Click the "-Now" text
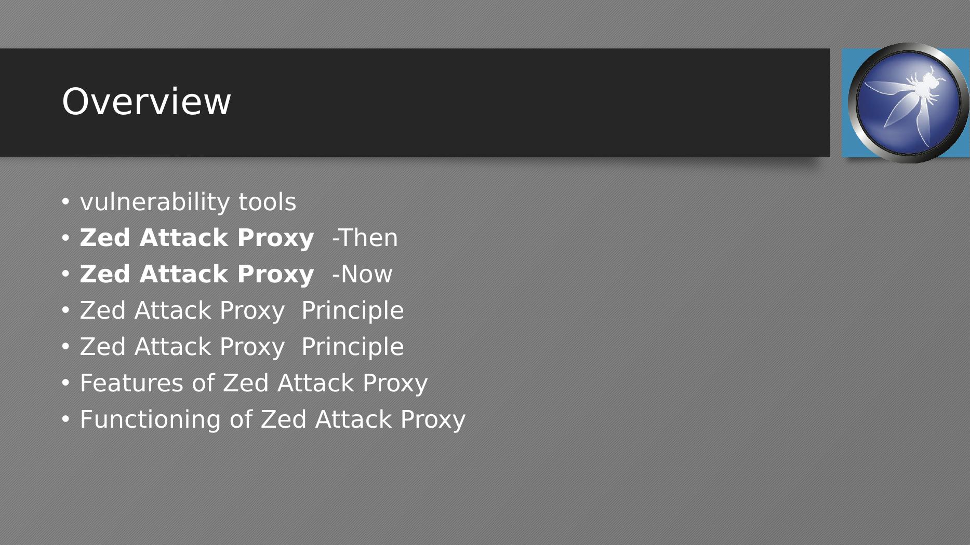Screen dimensions: 970x545 [x=362, y=275]
